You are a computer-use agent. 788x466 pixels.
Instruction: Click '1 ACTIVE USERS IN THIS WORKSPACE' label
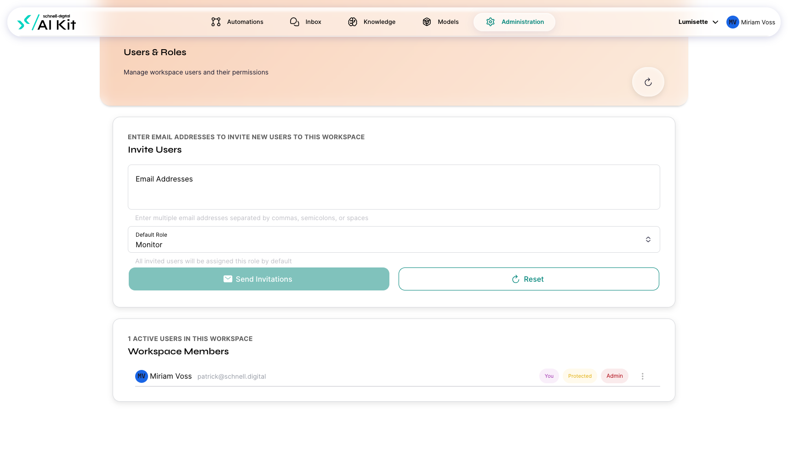[190, 339]
